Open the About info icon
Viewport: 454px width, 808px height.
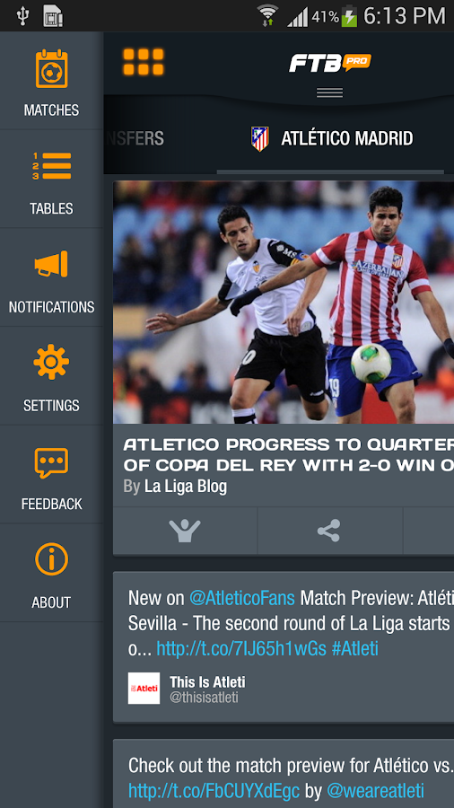51,559
